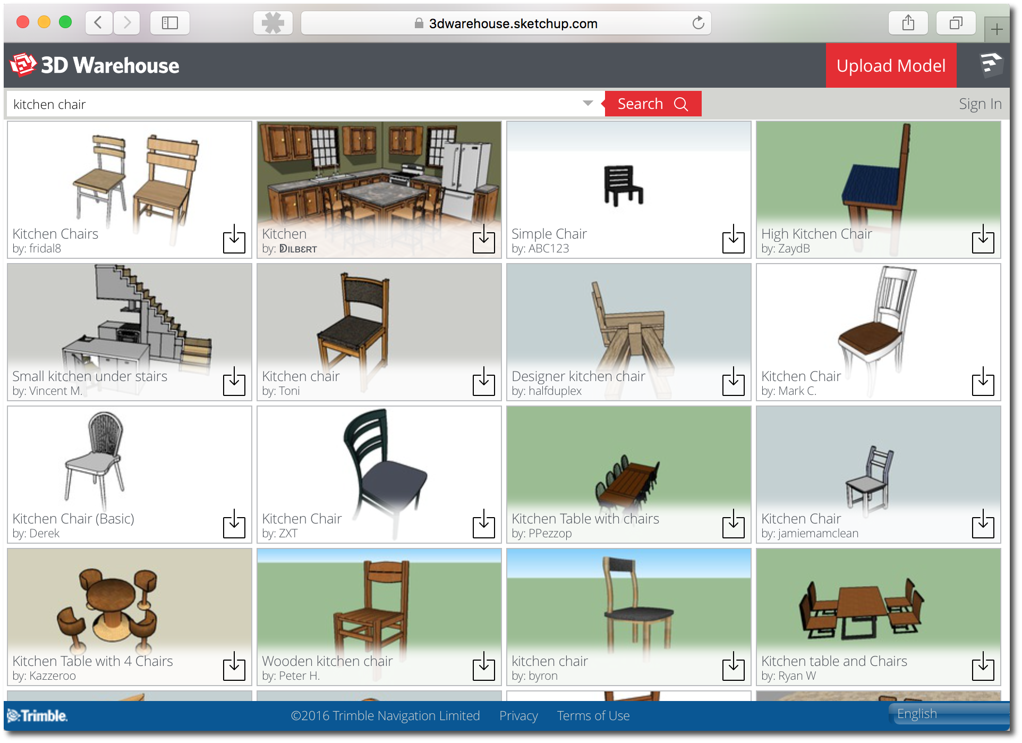This screenshot has height=743, width=1022.
Task: Download Wooden kitchen chair by Peter H.
Action: pos(483,666)
